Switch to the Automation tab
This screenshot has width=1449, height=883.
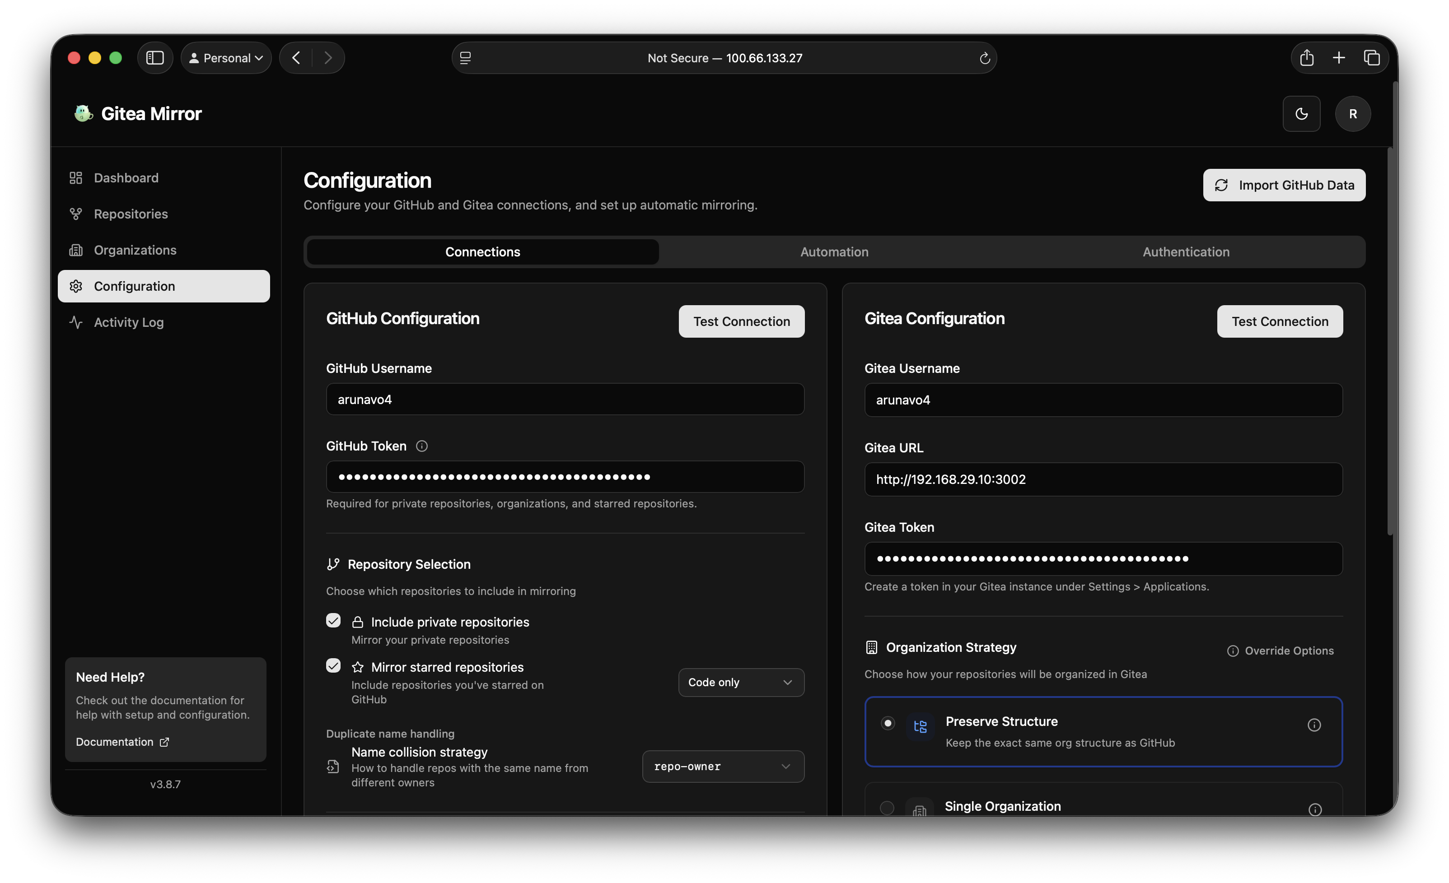click(834, 251)
